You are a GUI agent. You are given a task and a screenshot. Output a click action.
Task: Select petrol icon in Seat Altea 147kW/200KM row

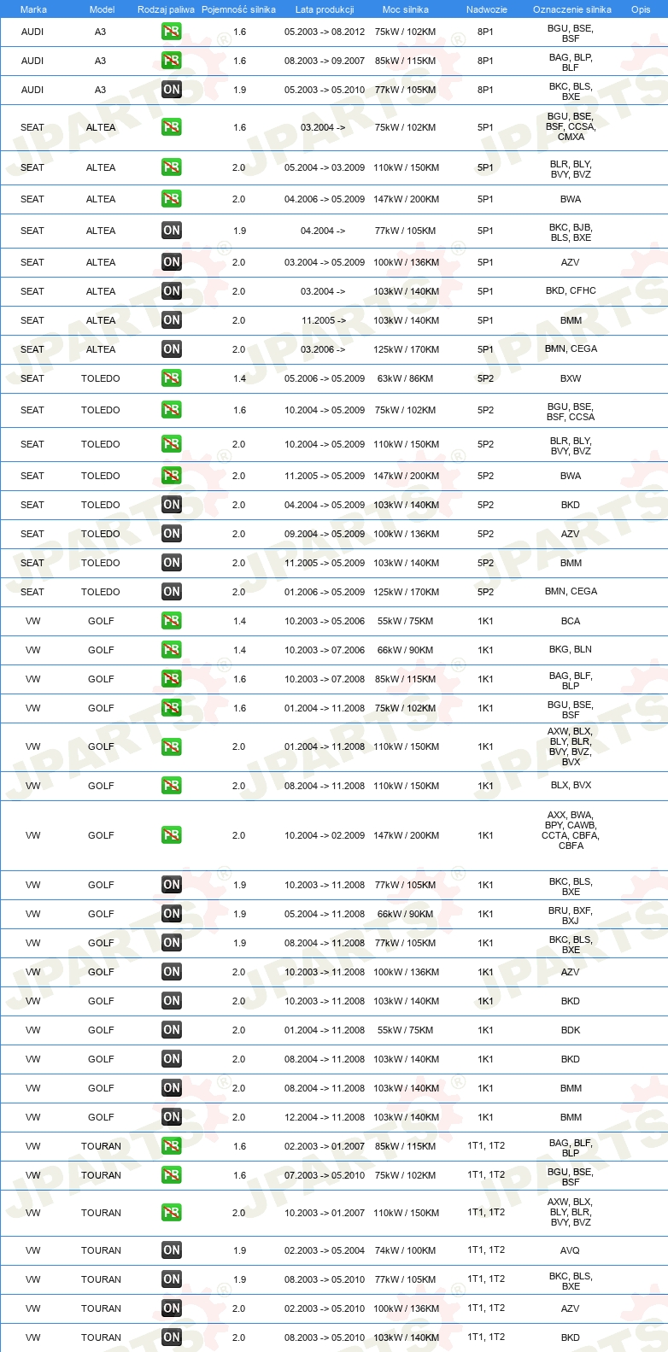coord(172,199)
